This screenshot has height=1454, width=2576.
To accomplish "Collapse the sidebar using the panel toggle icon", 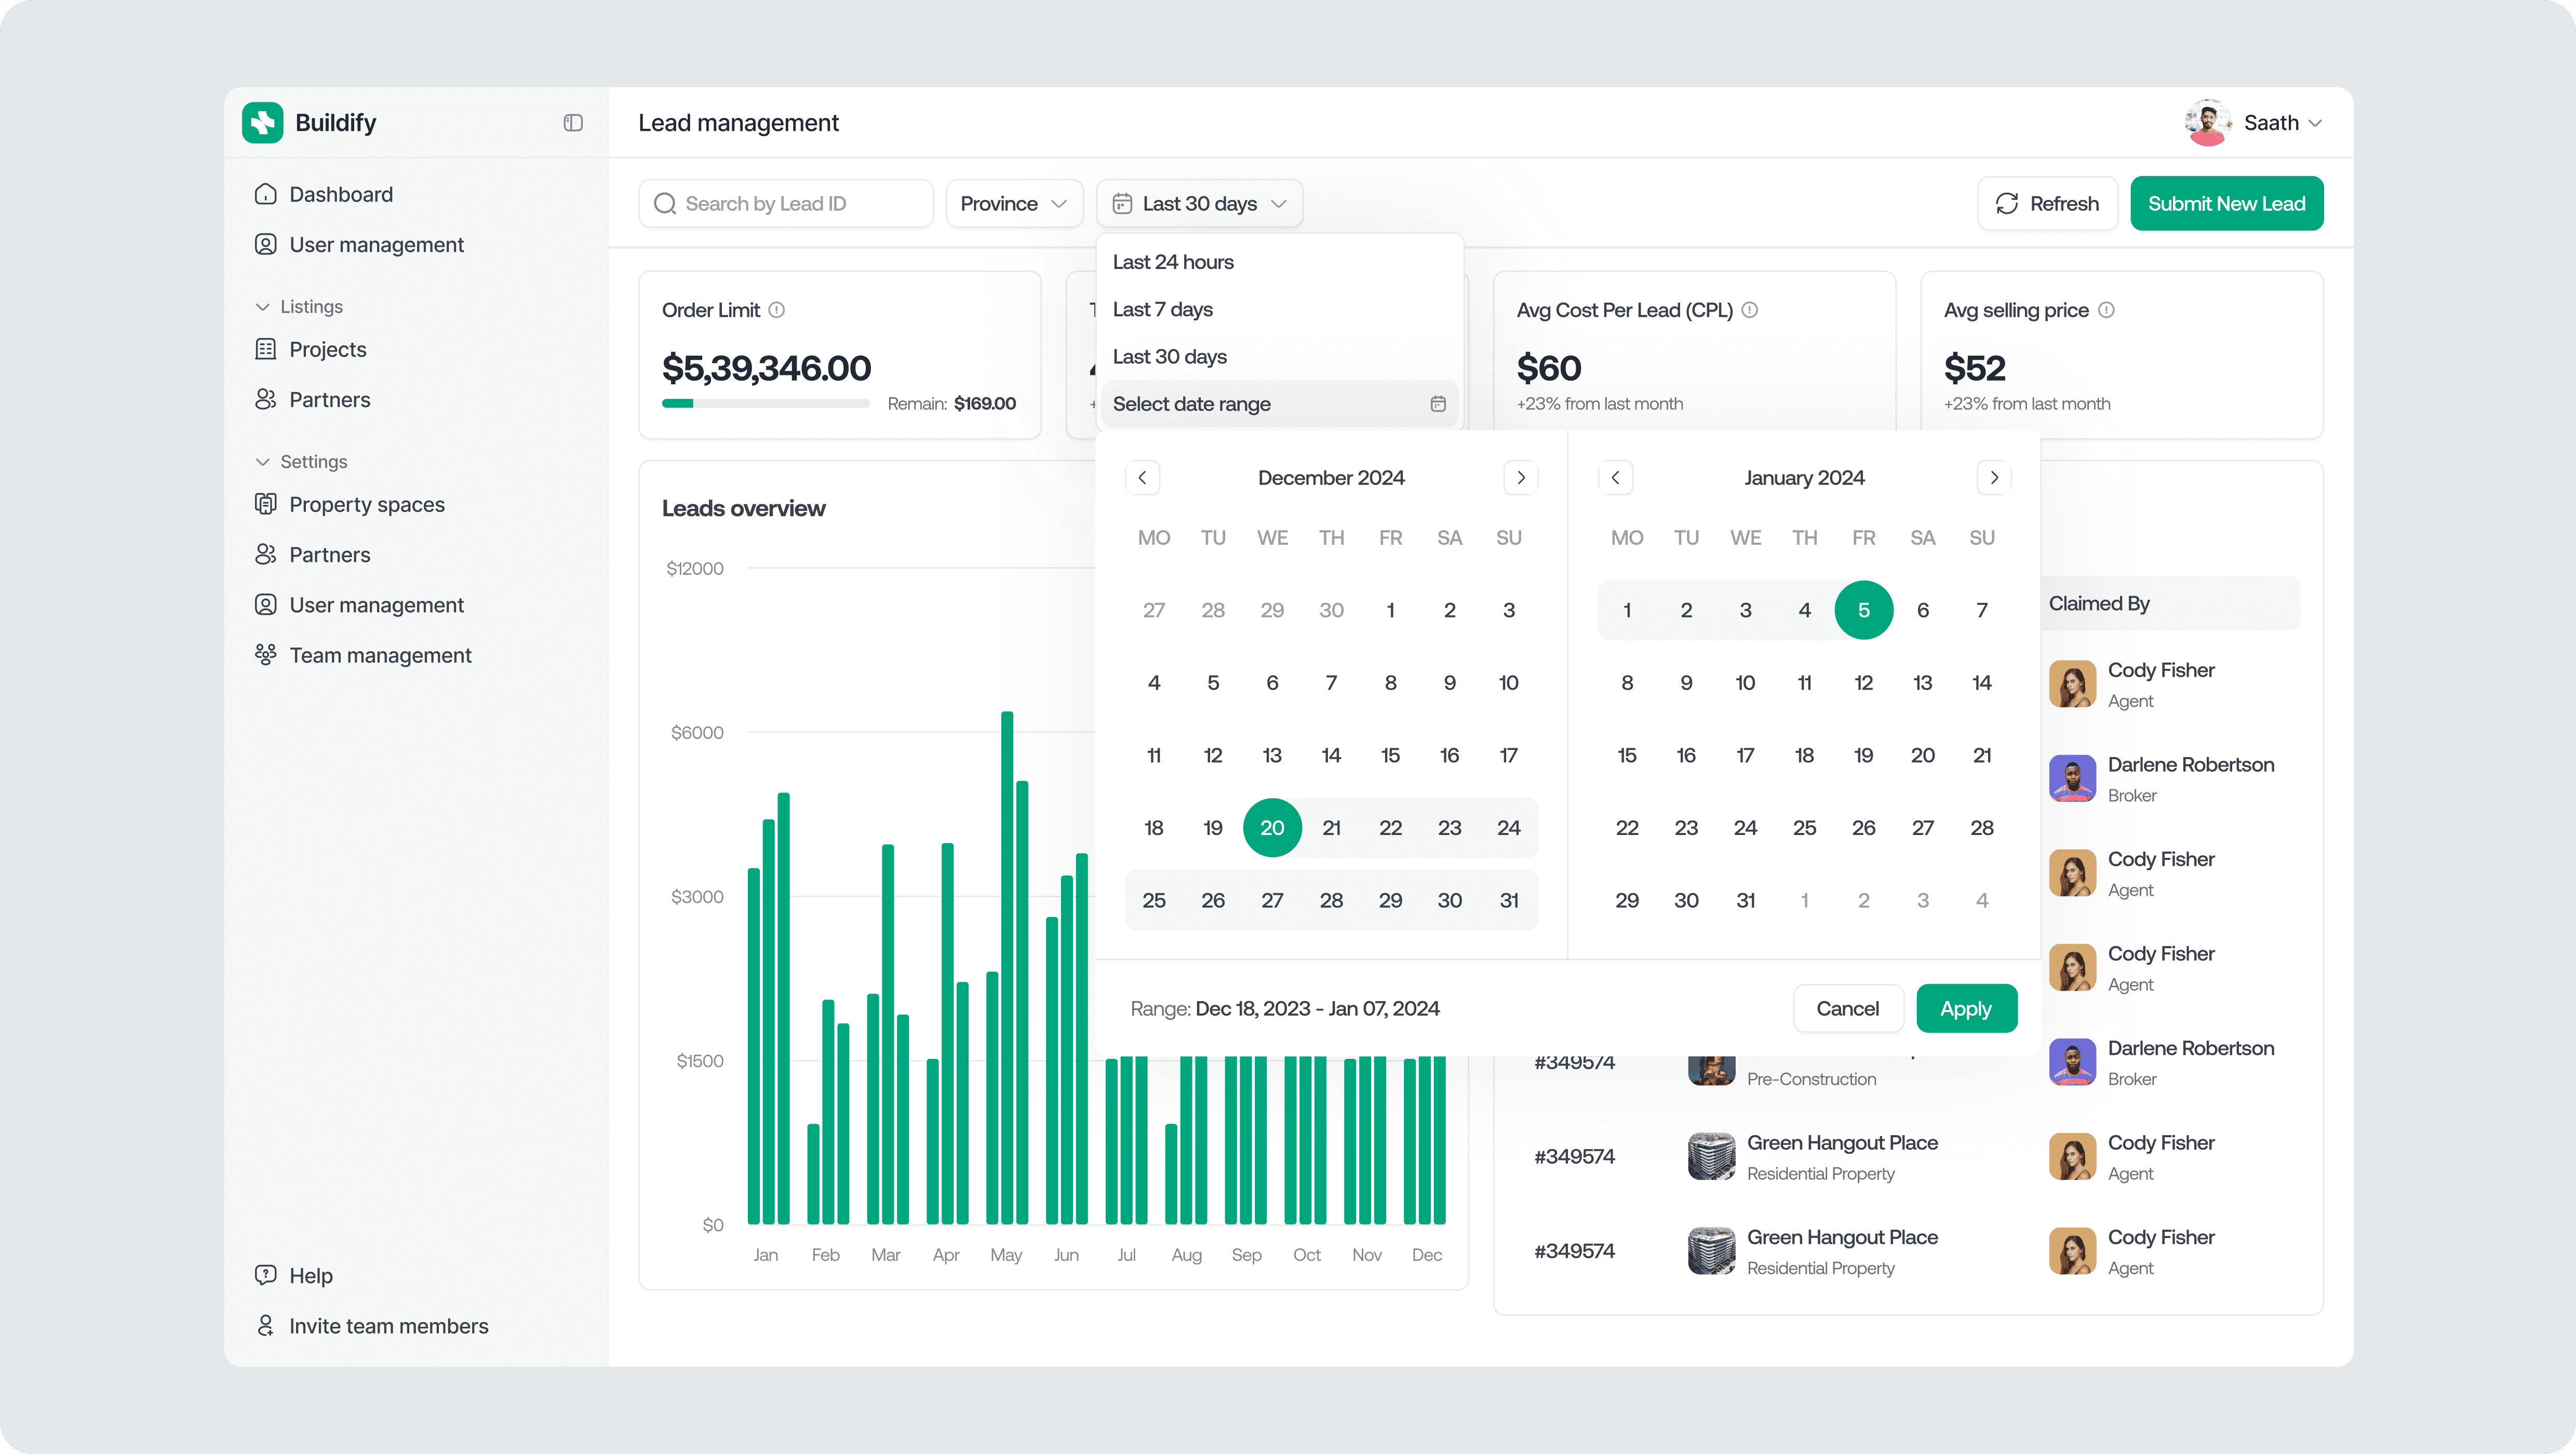I will (x=572, y=122).
